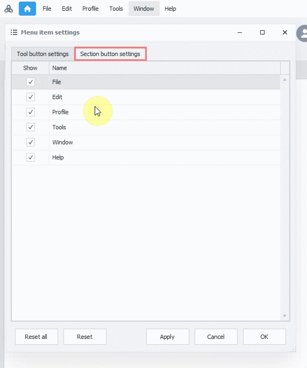Viewport: 307px width, 368px height.
Task: Toggle the Help show checkbox
Action: tap(31, 157)
